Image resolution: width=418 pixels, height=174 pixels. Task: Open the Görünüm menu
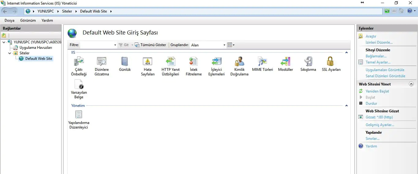(x=28, y=20)
